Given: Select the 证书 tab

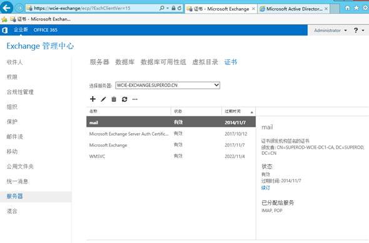Looking at the screenshot, I should [231, 62].
